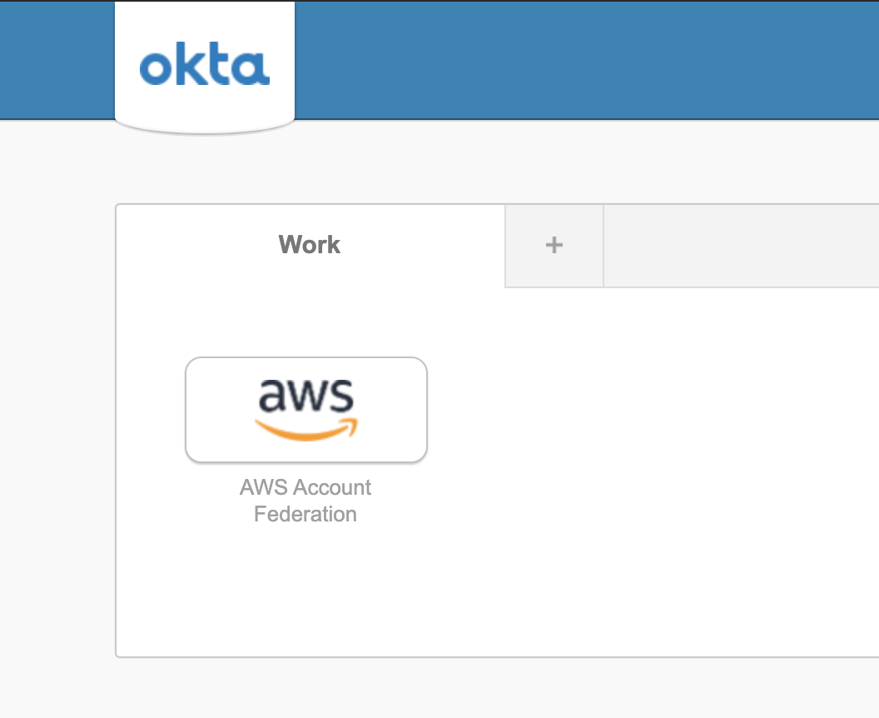Click the dark "aws" lettering in the tile

pyautogui.click(x=305, y=395)
